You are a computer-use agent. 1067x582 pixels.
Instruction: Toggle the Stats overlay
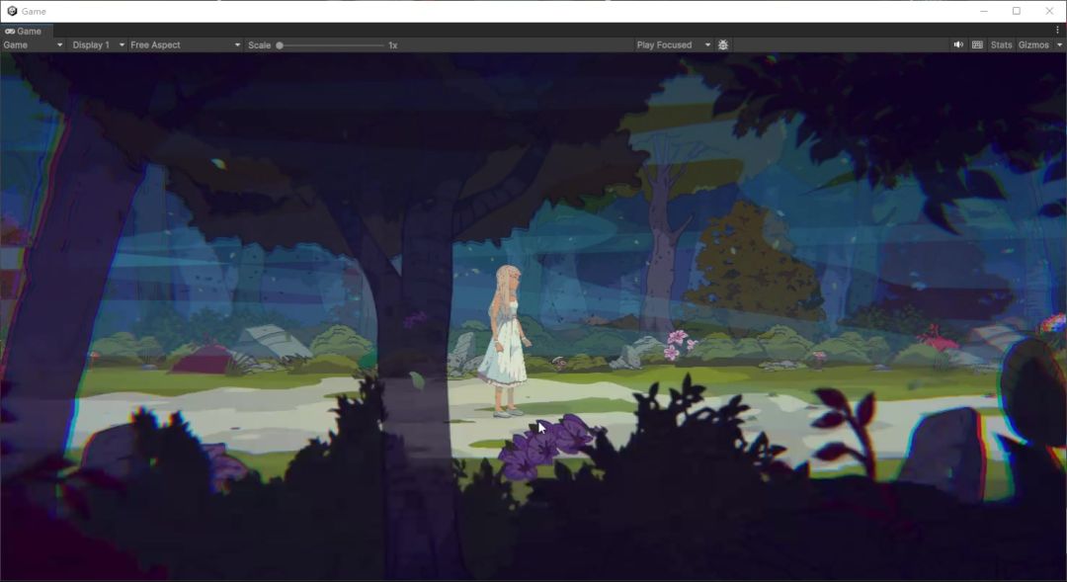tap(1001, 45)
